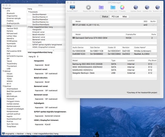Collapse the Hardver section in iMac sidebar
The height and width of the screenshot is (137, 165).
(3, 8)
